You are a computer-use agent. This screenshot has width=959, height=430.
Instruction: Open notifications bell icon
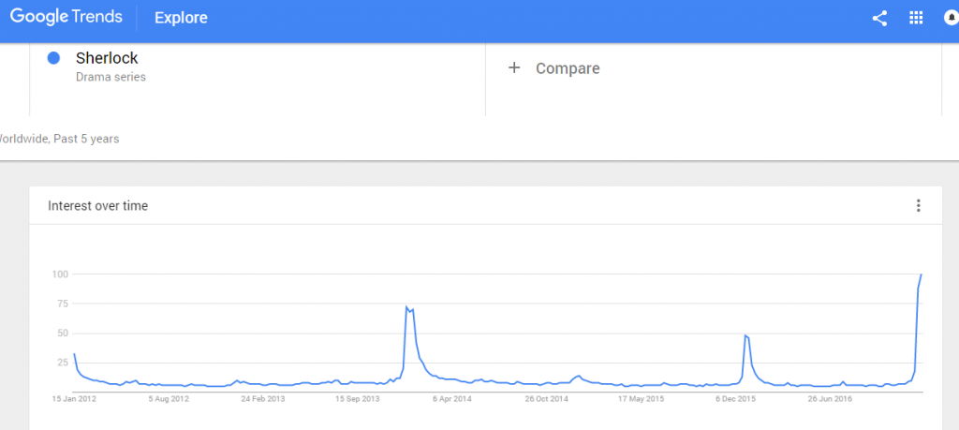coord(952,19)
